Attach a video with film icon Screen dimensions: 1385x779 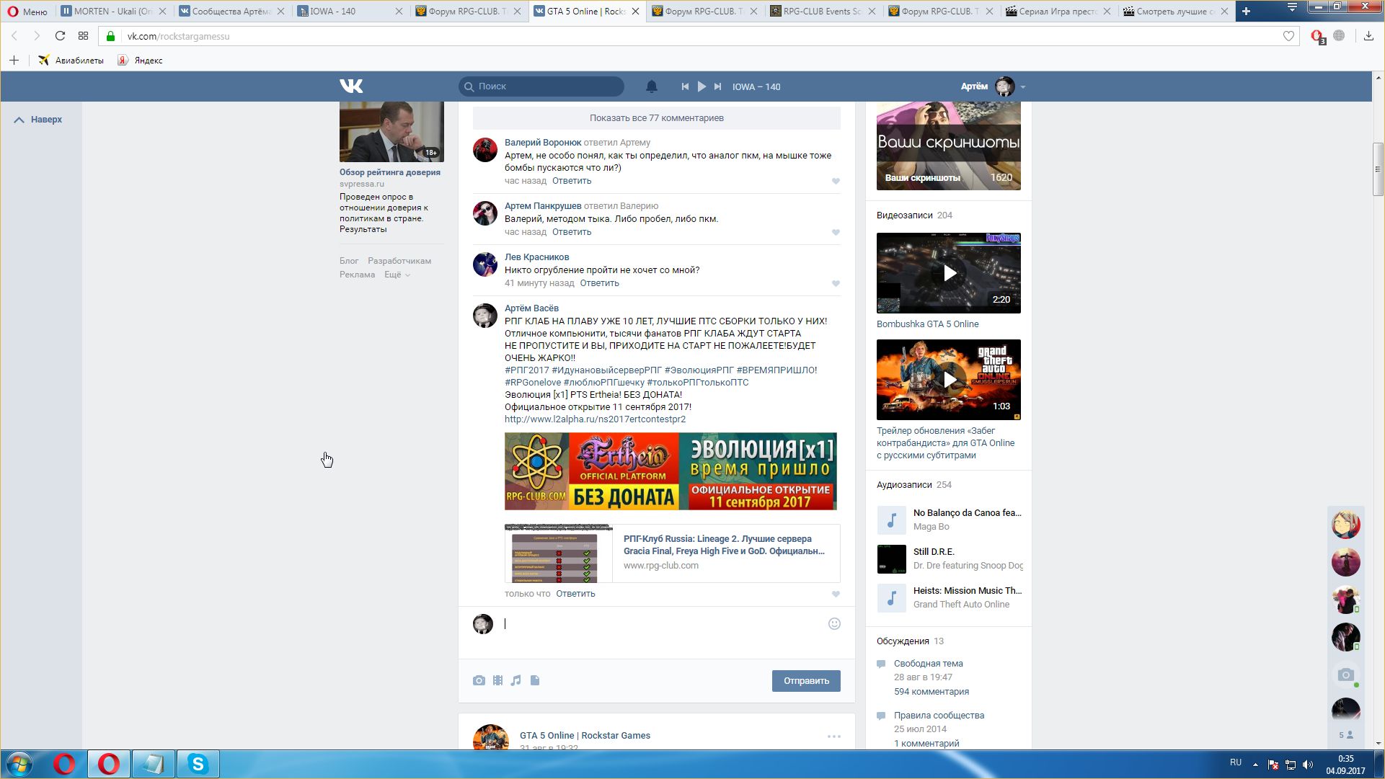(497, 681)
